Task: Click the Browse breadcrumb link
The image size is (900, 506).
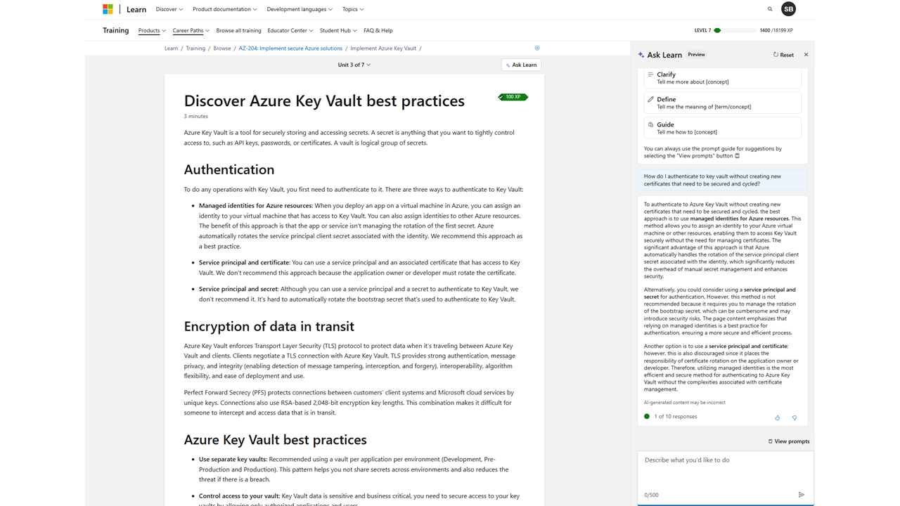Action: click(x=222, y=48)
